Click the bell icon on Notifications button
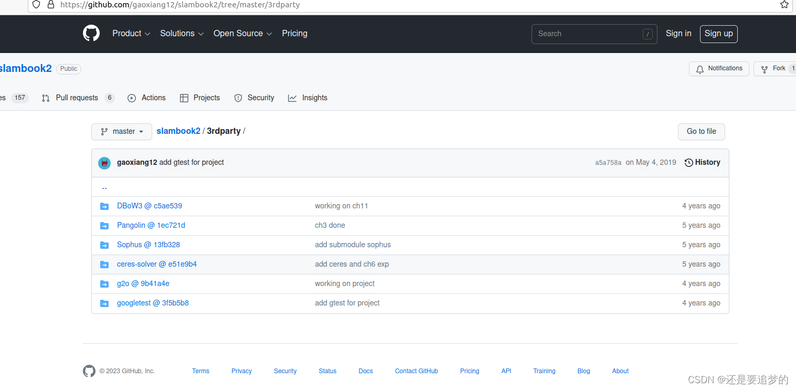Image resolution: width=796 pixels, height=390 pixels. (x=700, y=69)
